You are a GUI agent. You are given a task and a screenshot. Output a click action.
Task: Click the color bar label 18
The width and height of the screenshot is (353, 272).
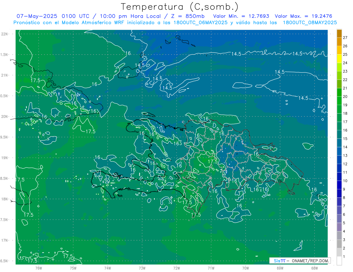(345, 113)
